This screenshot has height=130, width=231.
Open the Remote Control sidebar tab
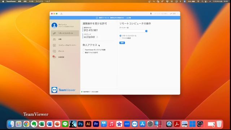65,33
